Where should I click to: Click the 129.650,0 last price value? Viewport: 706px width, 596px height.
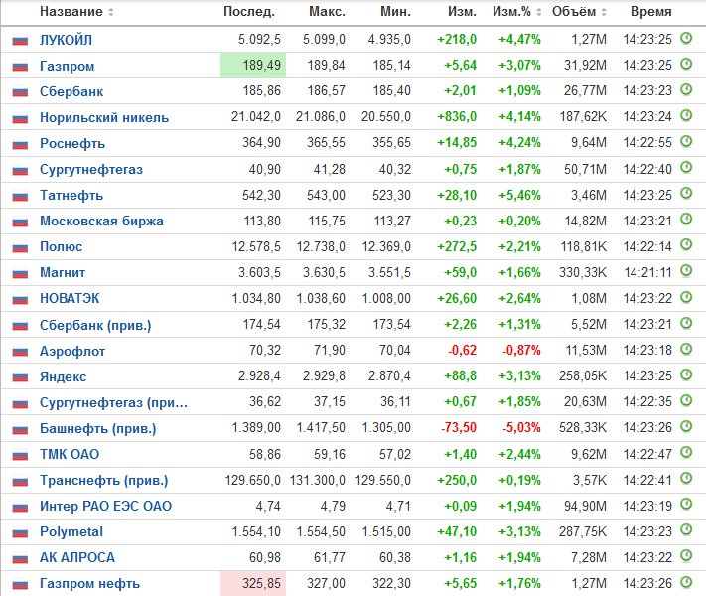(x=252, y=480)
